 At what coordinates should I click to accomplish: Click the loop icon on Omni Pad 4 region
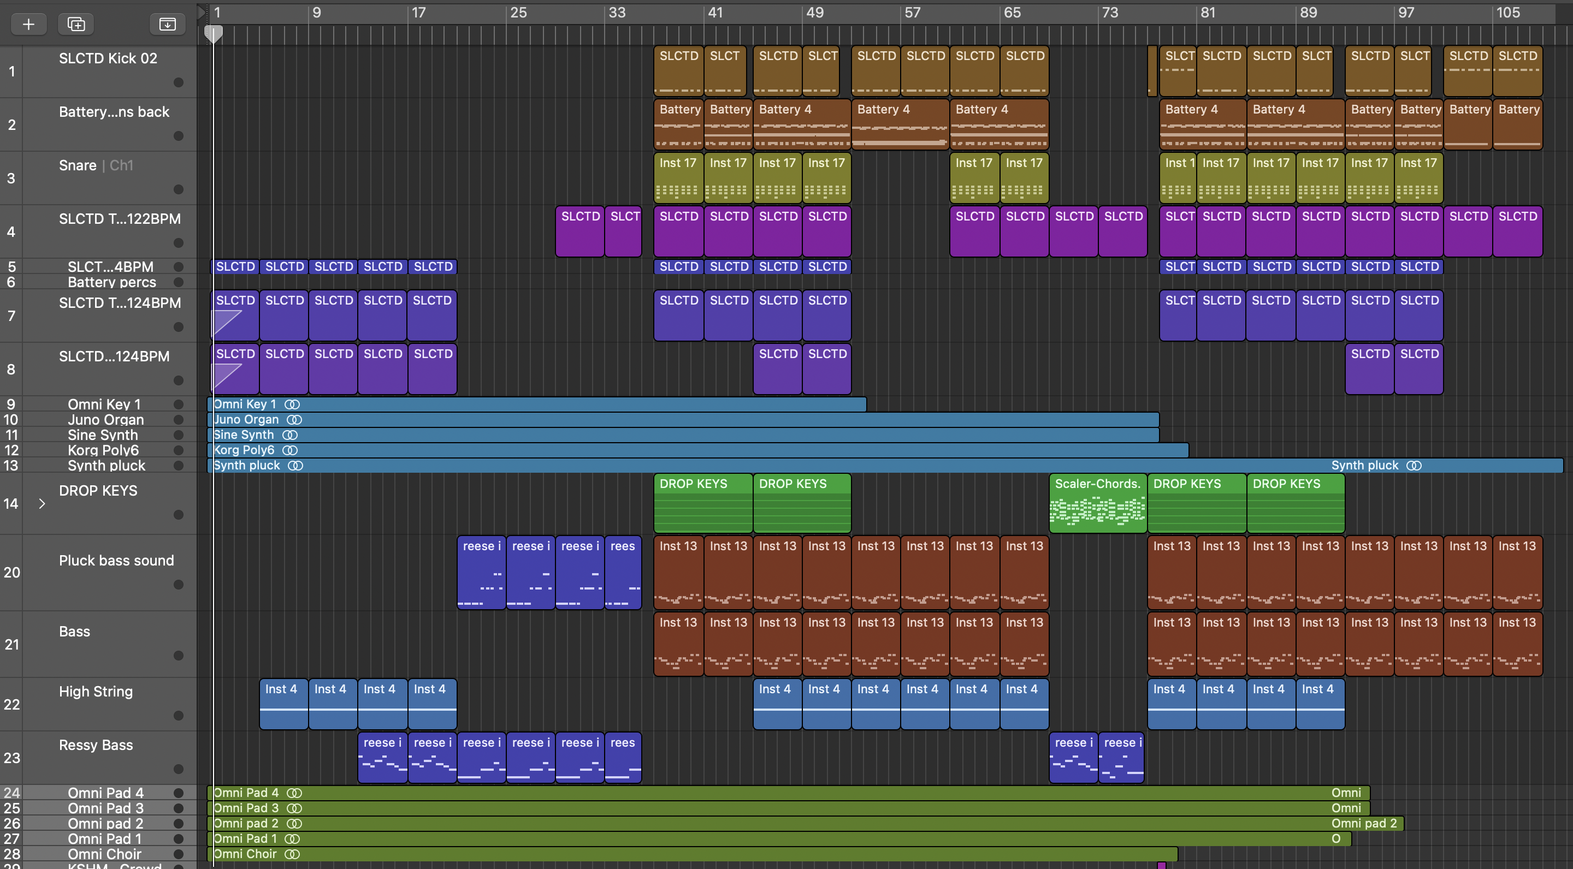[294, 793]
